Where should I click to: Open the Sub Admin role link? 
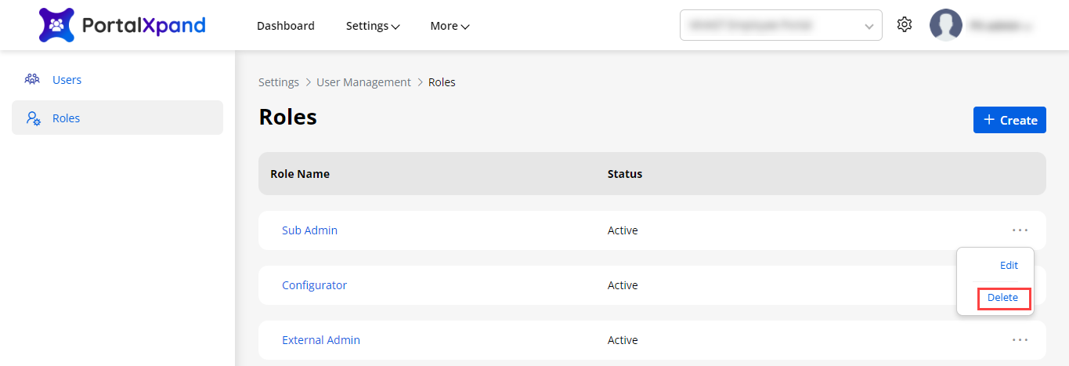coord(309,230)
